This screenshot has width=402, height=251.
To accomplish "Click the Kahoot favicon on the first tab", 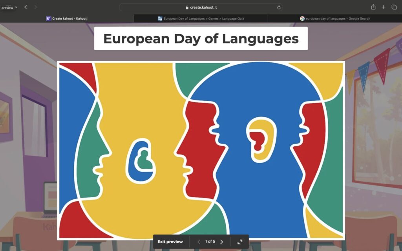I will tap(49, 18).
